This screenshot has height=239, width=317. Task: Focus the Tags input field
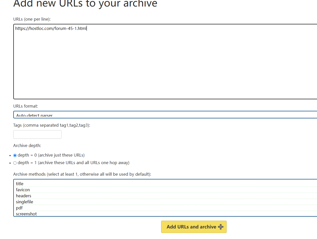[37, 134]
